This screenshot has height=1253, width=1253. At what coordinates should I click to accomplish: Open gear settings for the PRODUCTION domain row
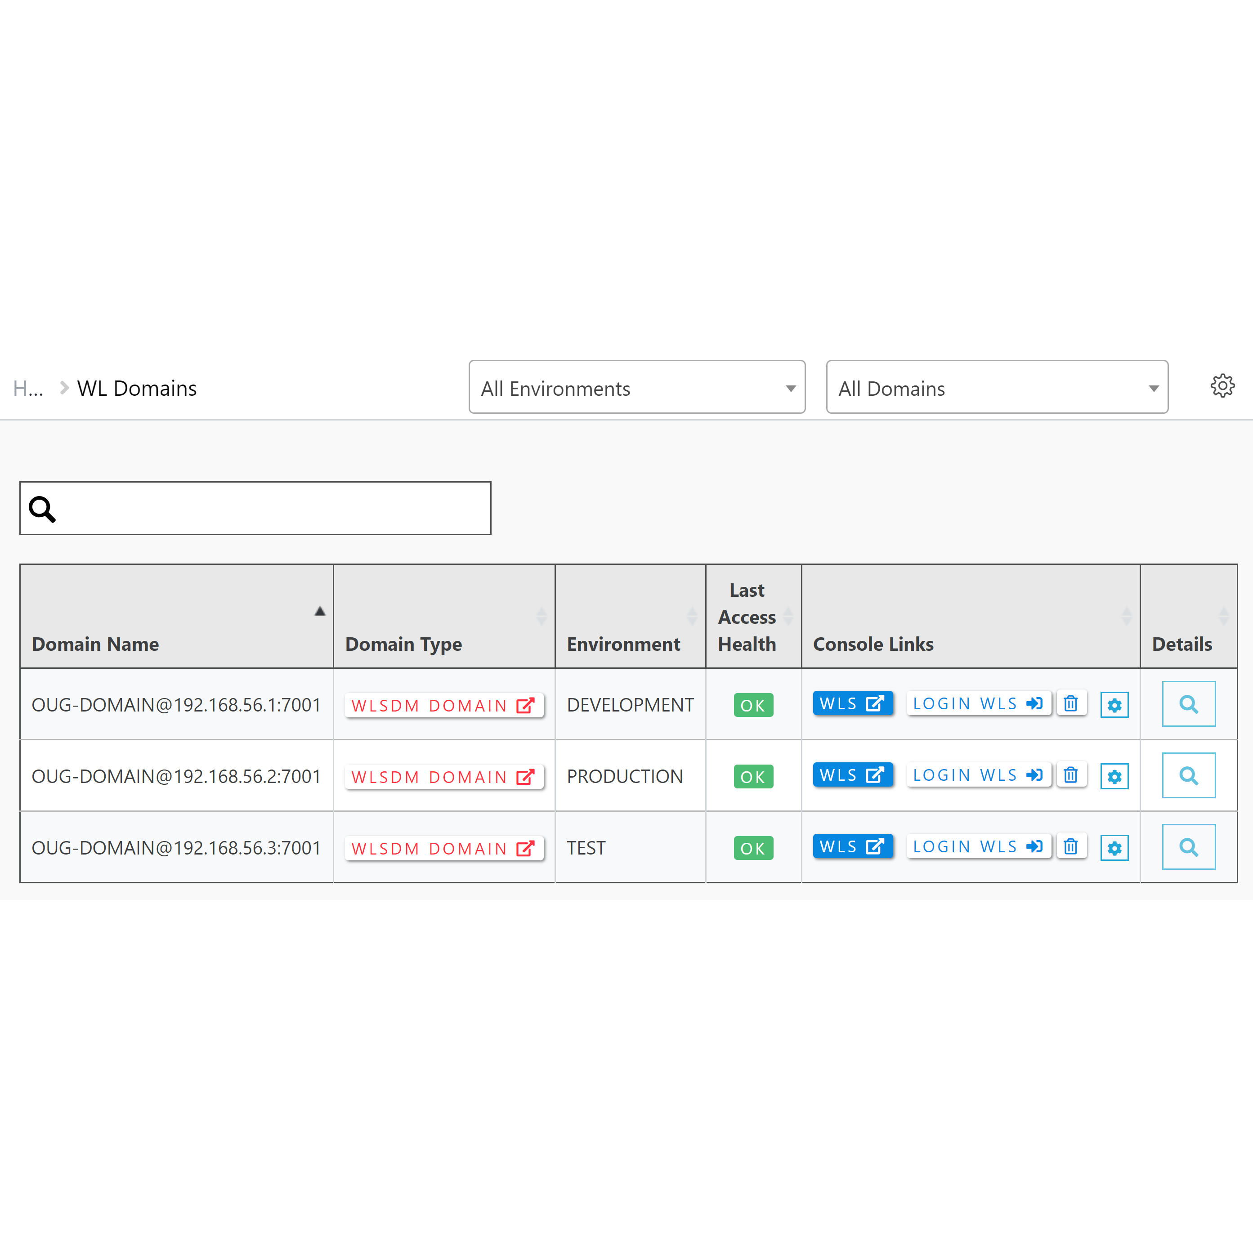click(1114, 776)
